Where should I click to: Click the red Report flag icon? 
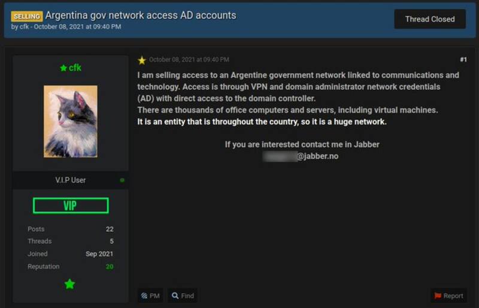[x=438, y=295]
